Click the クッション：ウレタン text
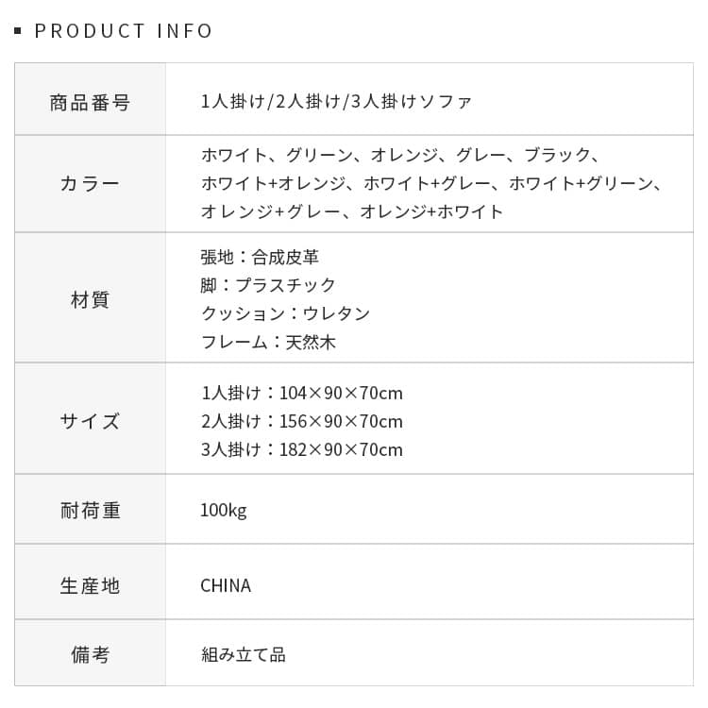 (x=285, y=313)
